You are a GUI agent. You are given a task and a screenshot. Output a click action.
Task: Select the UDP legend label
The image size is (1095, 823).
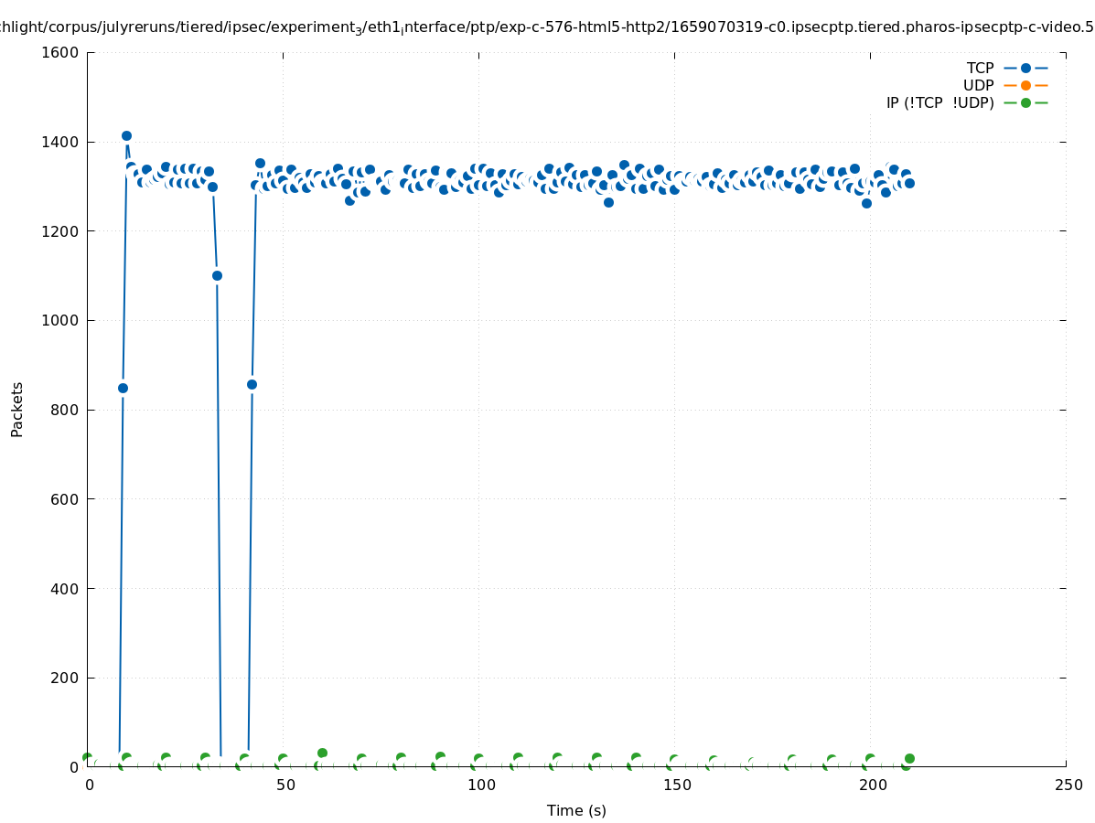(x=978, y=85)
